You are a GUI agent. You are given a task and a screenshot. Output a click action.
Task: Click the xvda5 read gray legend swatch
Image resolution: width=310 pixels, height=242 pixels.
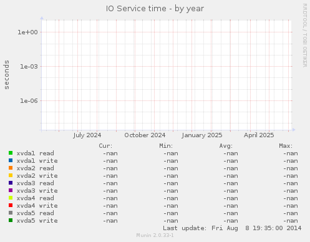point(11,213)
